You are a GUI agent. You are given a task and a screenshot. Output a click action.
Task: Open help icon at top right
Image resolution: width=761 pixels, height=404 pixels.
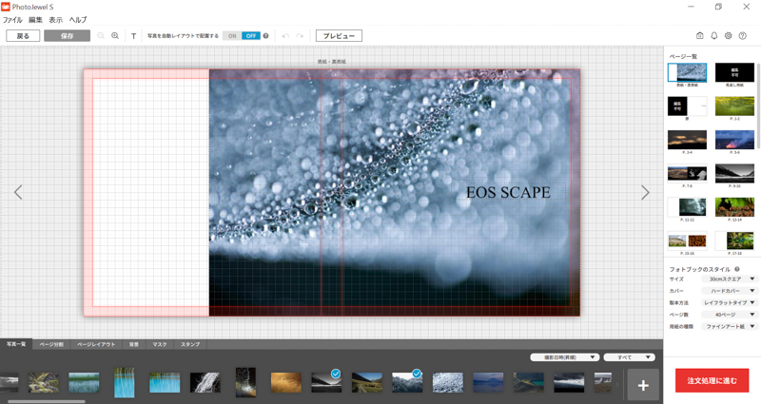pos(743,36)
